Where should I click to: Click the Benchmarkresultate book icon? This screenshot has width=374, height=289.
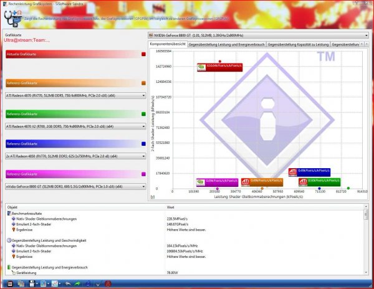(x=9, y=214)
